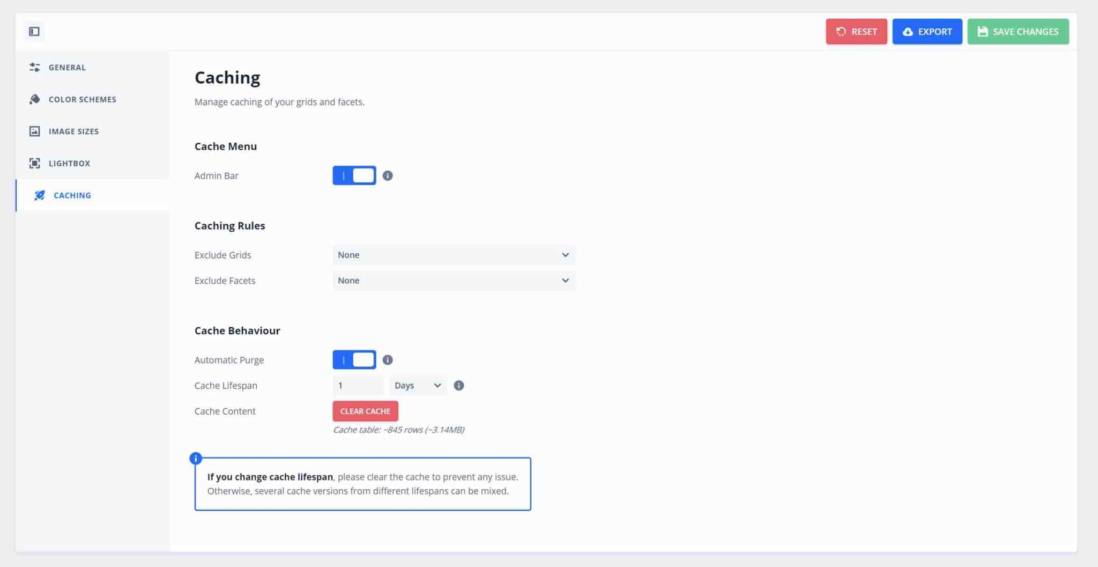Show info for Cache Lifespan option
The image size is (1098, 567).
click(x=459, y=386)
